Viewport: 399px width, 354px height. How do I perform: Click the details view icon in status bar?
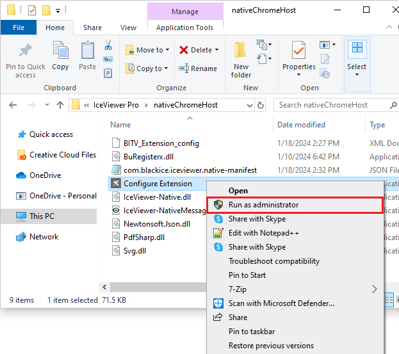388,300
